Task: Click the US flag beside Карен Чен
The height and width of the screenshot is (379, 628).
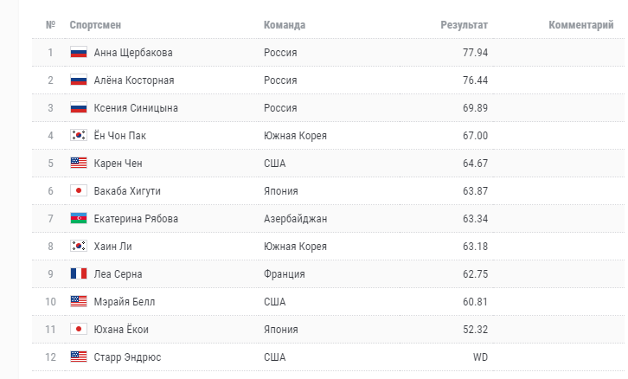Action: [79, 163]
